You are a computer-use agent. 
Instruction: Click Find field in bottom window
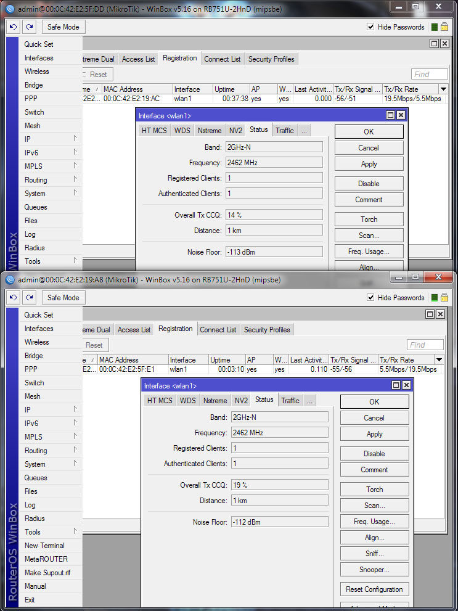(425, 345)
